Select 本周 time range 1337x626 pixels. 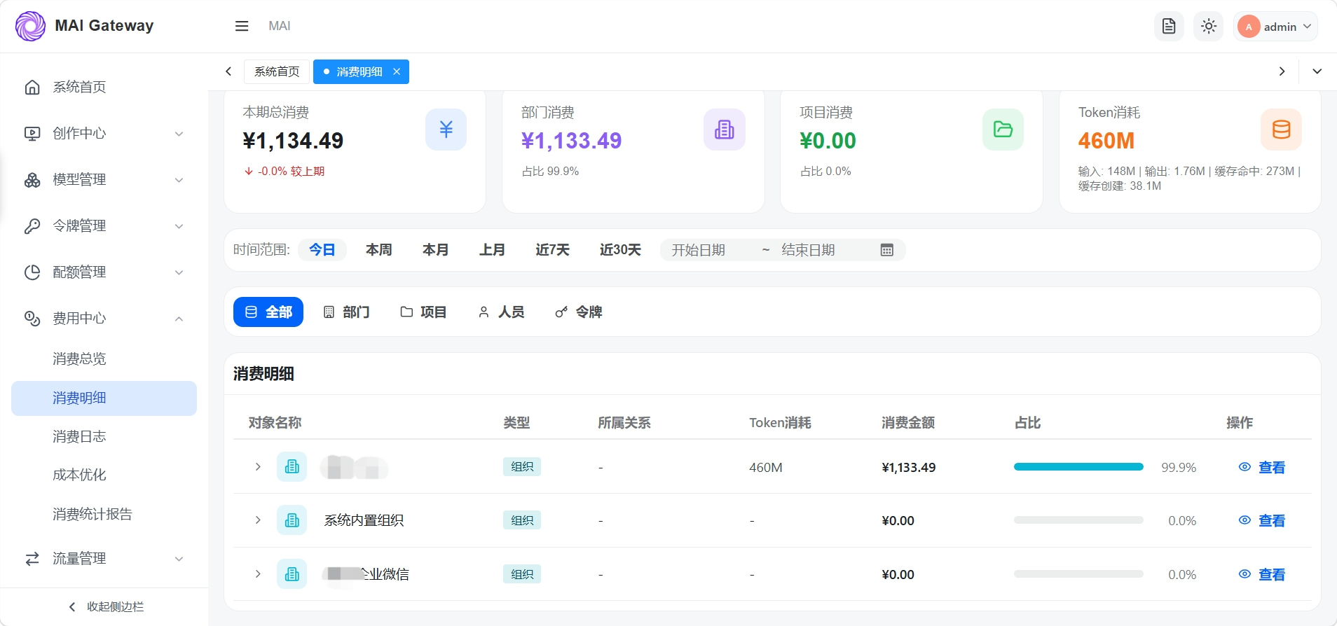click(x=379, y=250)
